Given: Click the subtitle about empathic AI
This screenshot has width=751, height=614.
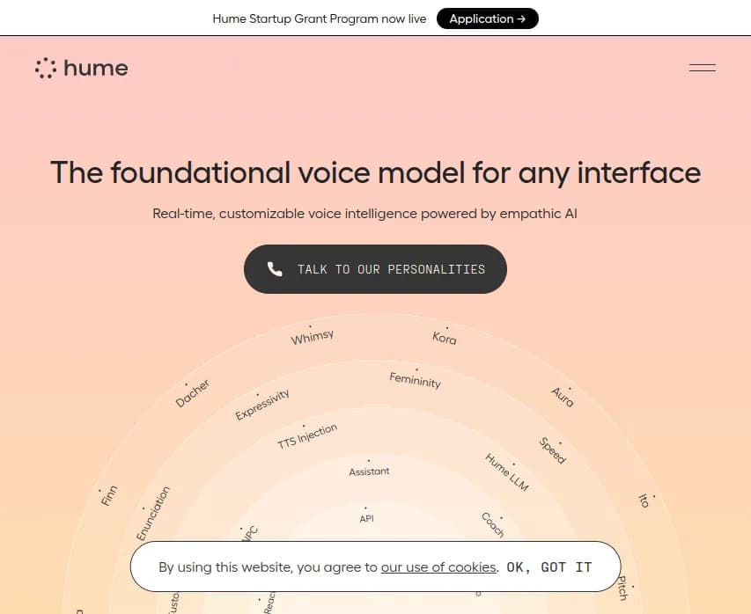Looking at the screenshot, I should pyautogui.click(x=364, y=214).
